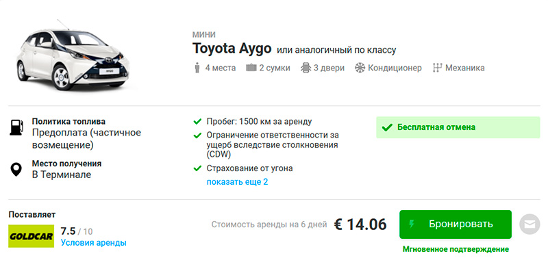Click the envelope email icon beside Бронировать

click(530, 224)
